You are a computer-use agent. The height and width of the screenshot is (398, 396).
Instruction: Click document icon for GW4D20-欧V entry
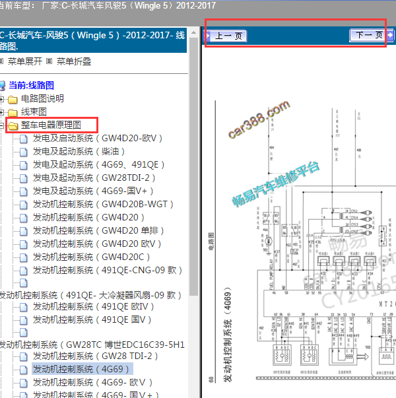[x=23, y=139]
